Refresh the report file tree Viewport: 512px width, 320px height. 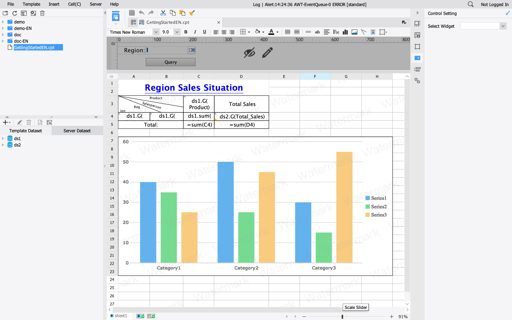click(14, 13)
